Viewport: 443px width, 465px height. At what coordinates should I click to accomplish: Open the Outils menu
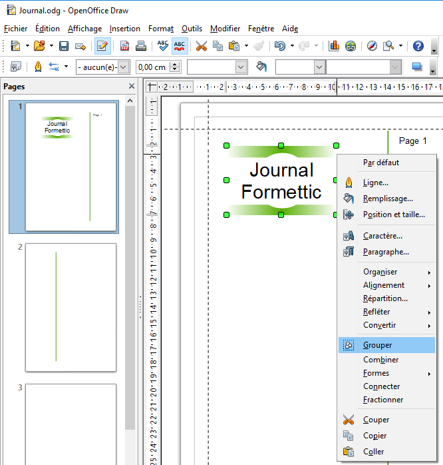(x=192, y=29)
